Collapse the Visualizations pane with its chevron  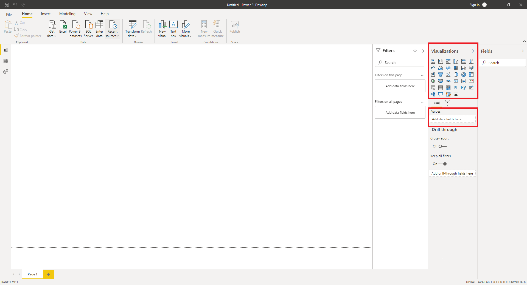pos(473,51)
